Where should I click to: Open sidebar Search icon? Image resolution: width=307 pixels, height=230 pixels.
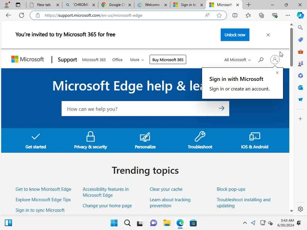pyautogui.click(x=300, y=28)
